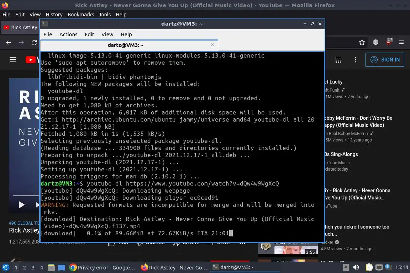Viewport: 410px width, 273px height.
Task: Switch to workspace 4
Action: point(42,268)
